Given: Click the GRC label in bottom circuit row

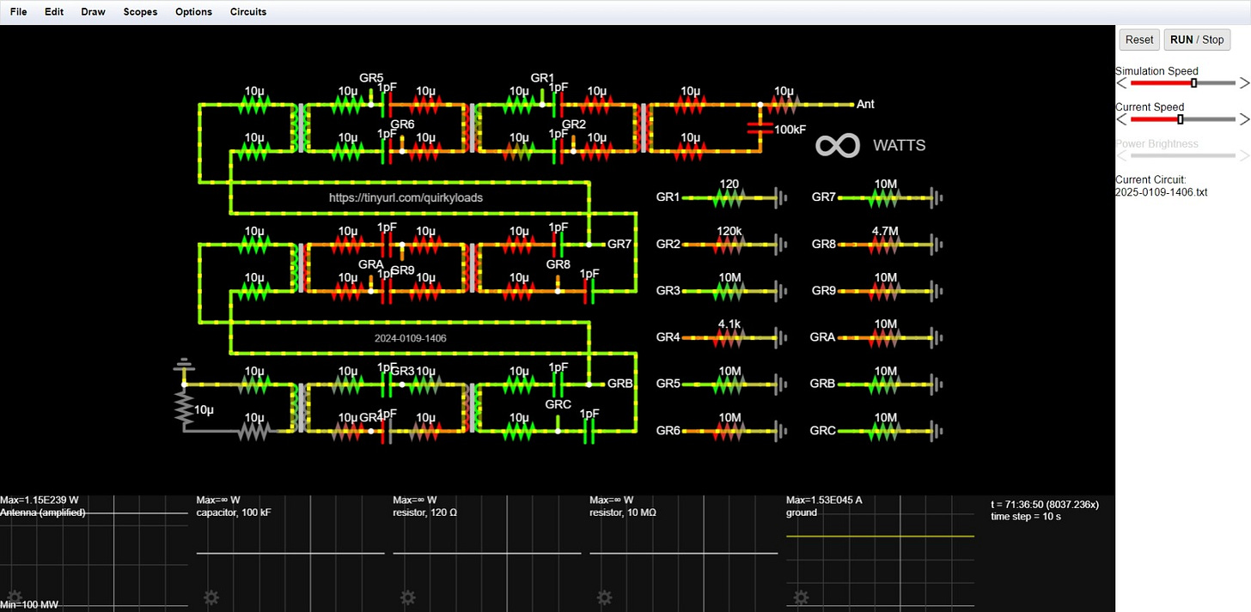Looking at the screenshot, I should [x=558, y=405].
